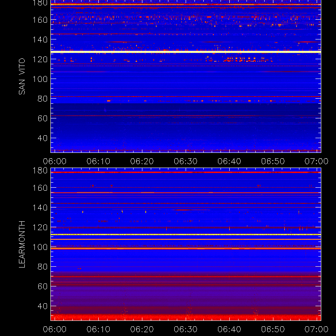This screenshot has height=336, width=336.
Task: Select 06:20 time label under the San Vito plot
Action: (x=142, y=161)
